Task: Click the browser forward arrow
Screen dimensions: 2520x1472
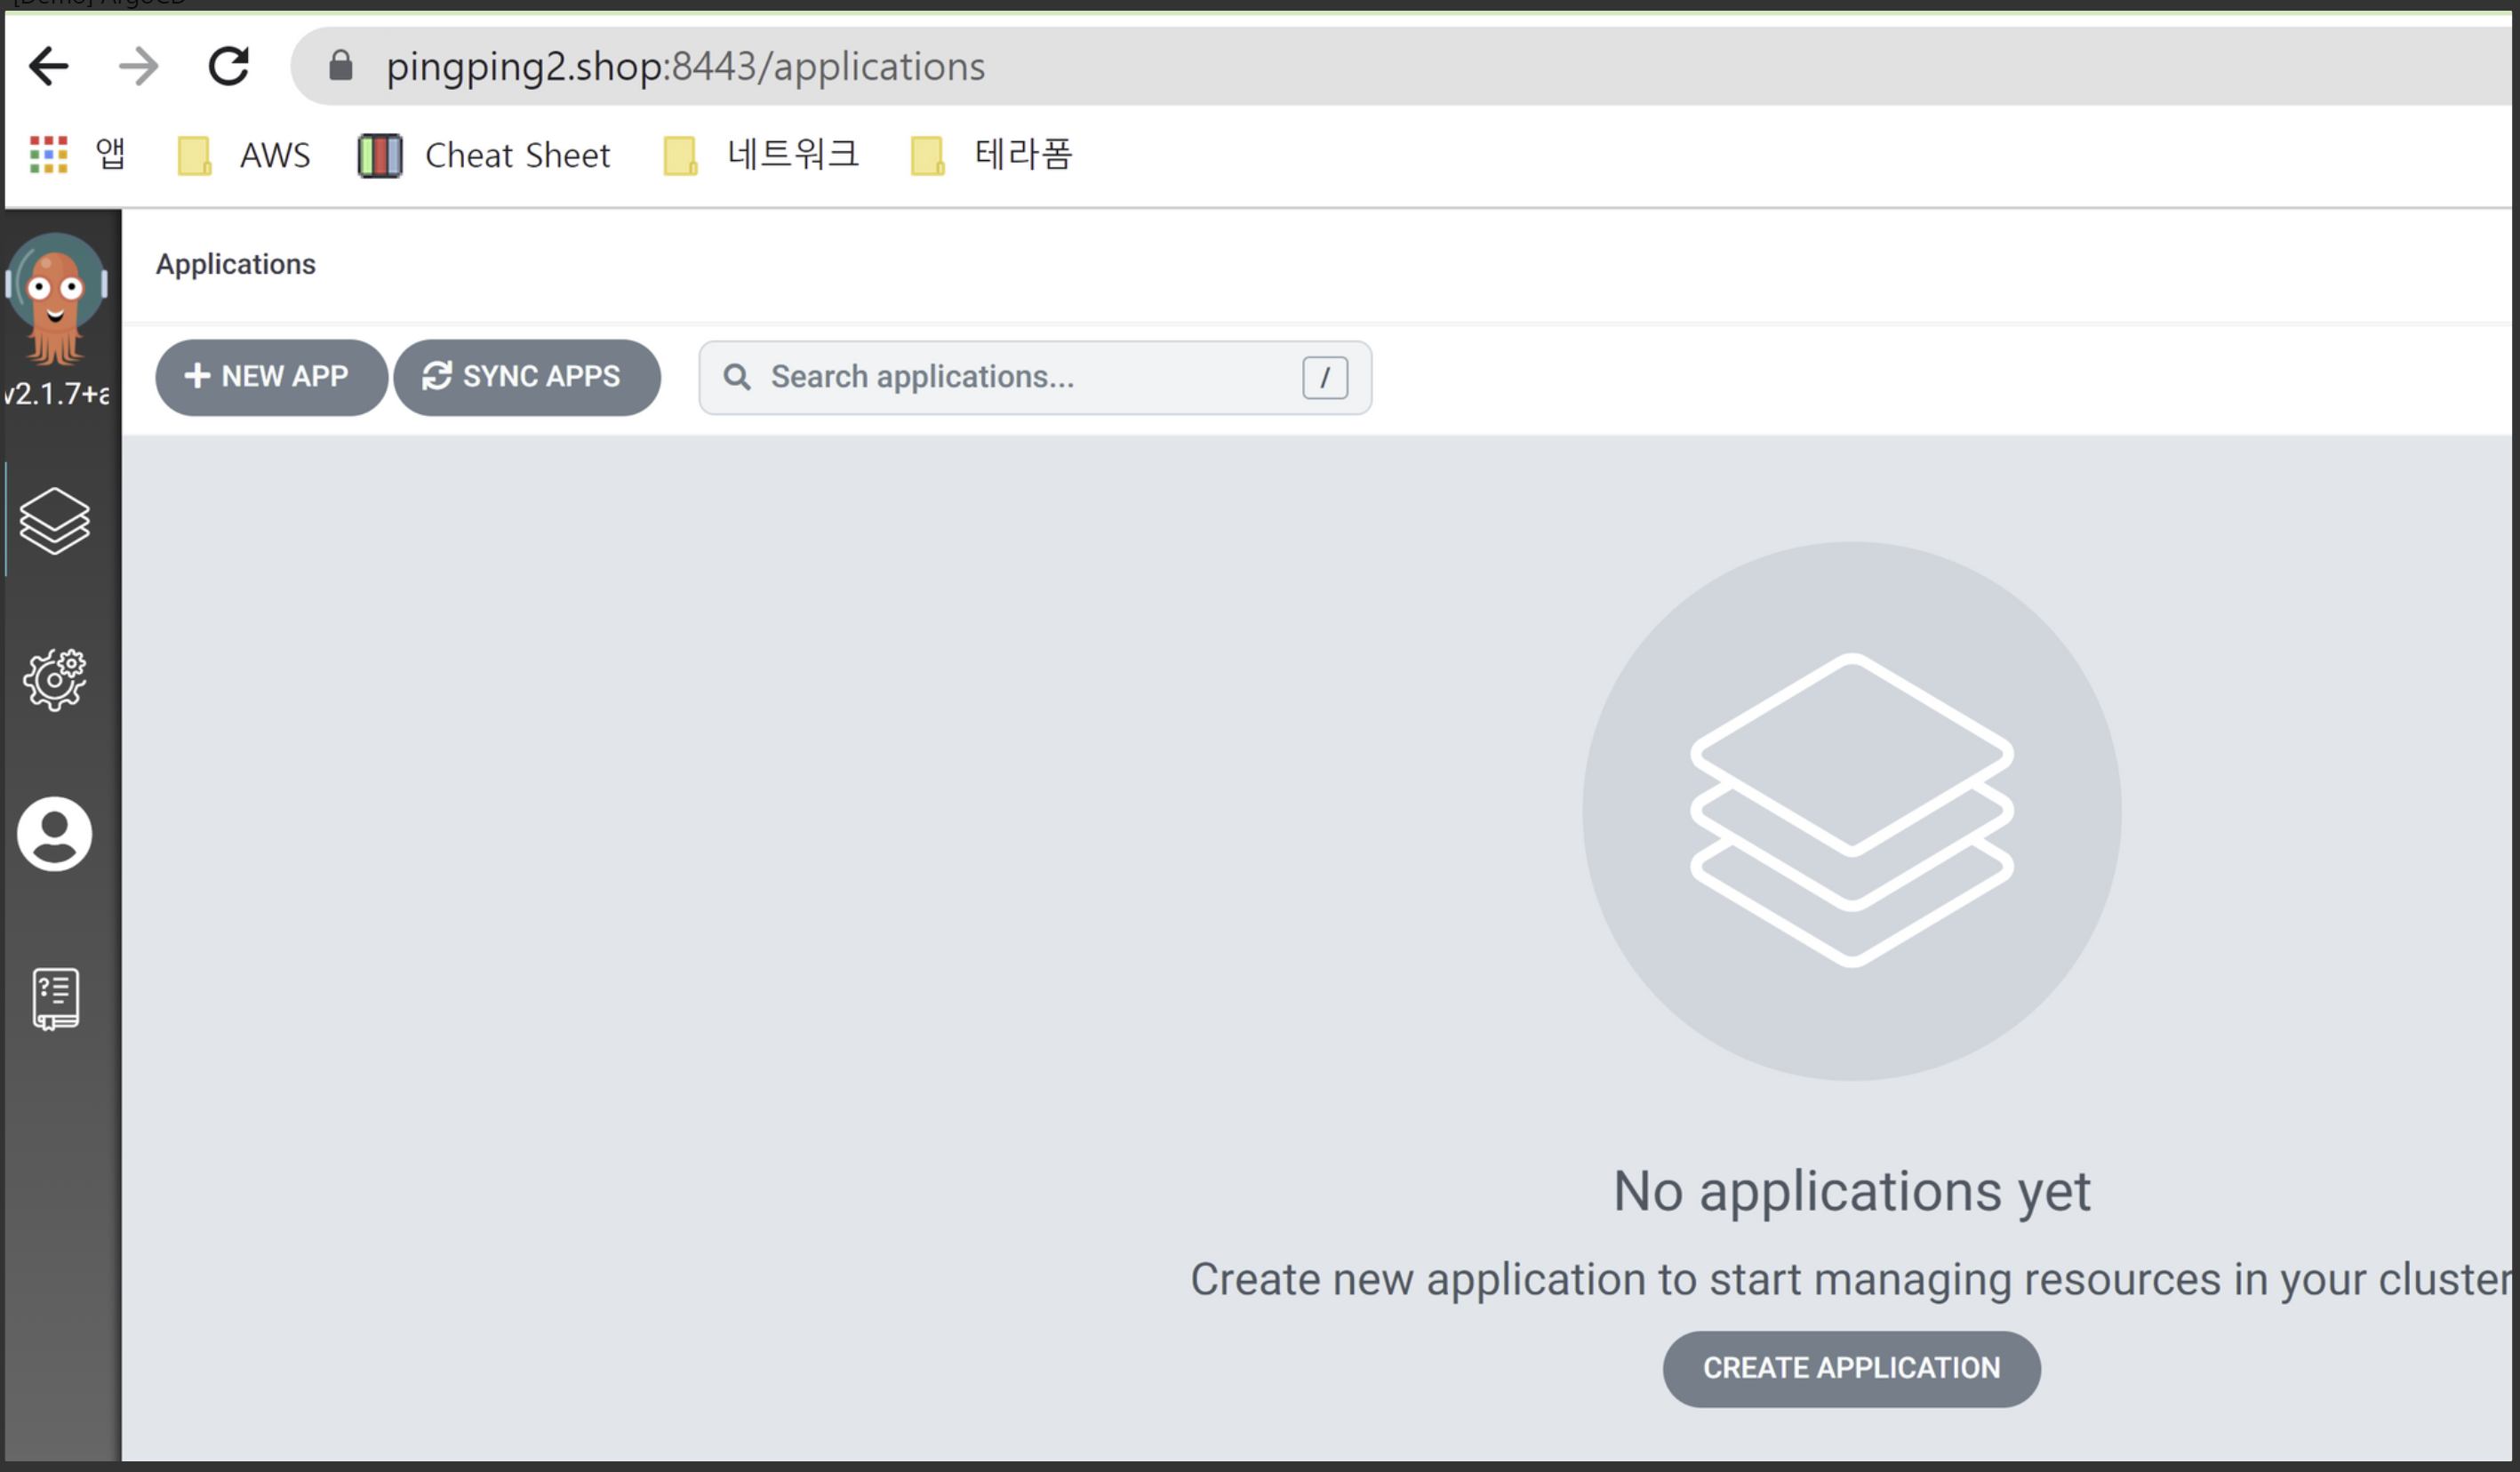Action: (138, 67)
